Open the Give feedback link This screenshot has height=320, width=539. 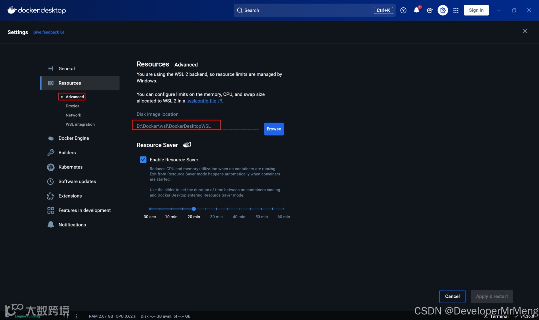coord(46,32)
